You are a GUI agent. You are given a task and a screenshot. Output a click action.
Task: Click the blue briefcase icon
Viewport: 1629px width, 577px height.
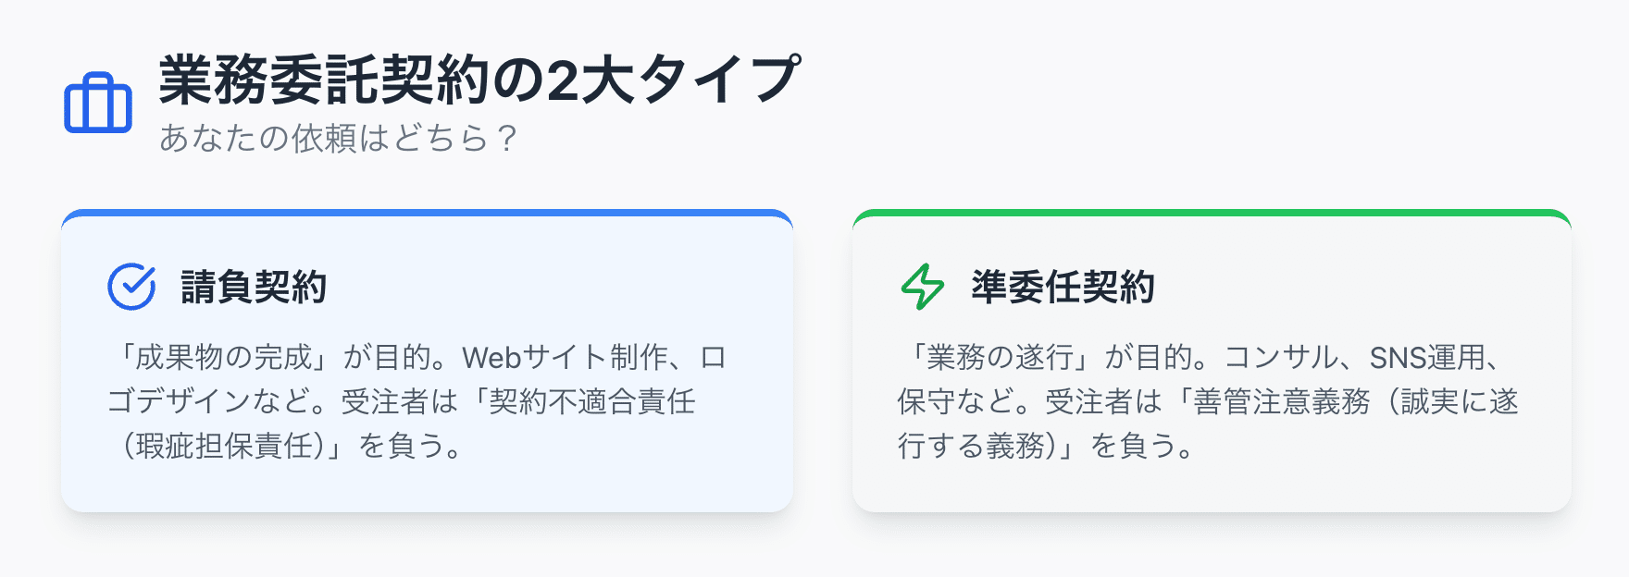[x=98, y=103]
